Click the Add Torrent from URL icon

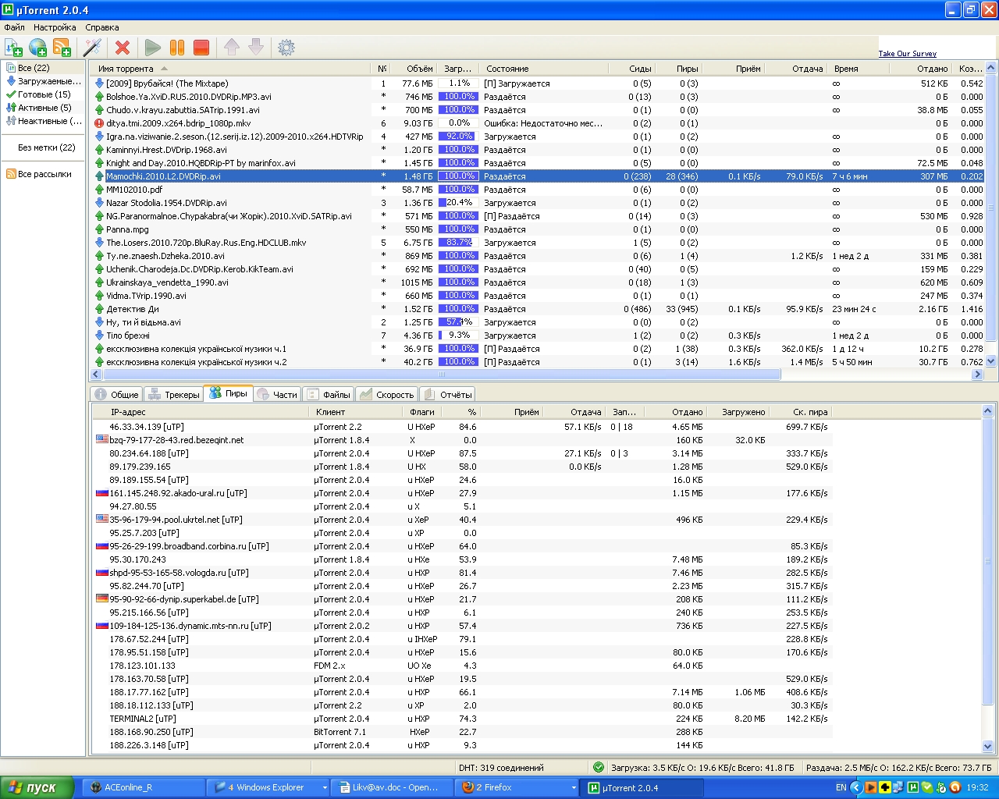[x=37, y=48]
